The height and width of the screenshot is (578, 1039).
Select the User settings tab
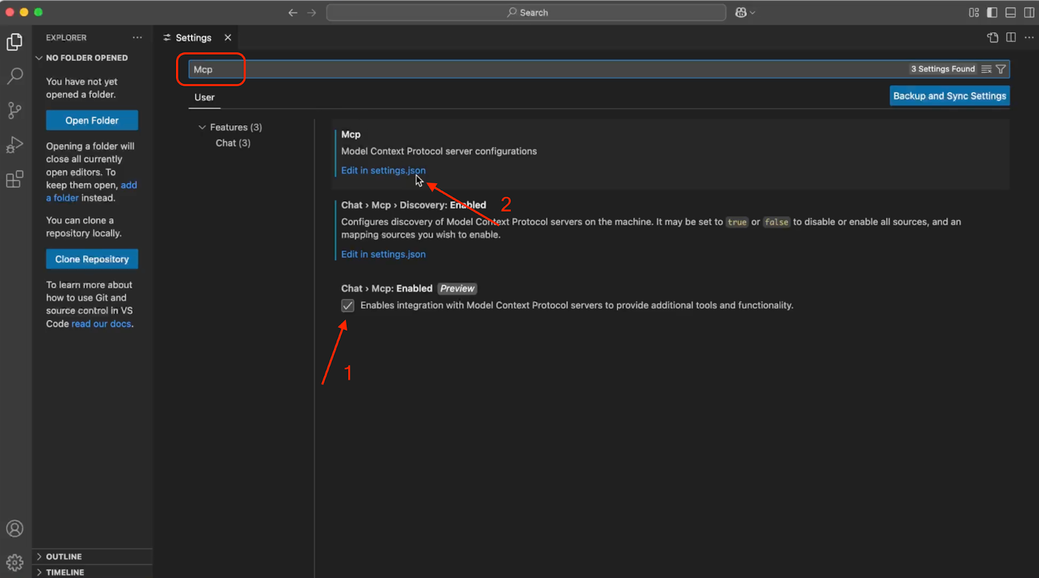point(204,97)
